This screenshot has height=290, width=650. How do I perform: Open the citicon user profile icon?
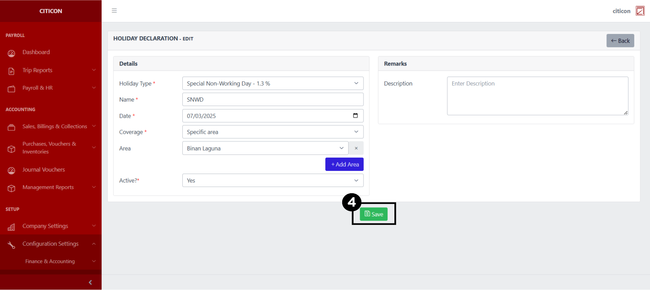(x=640, y=11)
